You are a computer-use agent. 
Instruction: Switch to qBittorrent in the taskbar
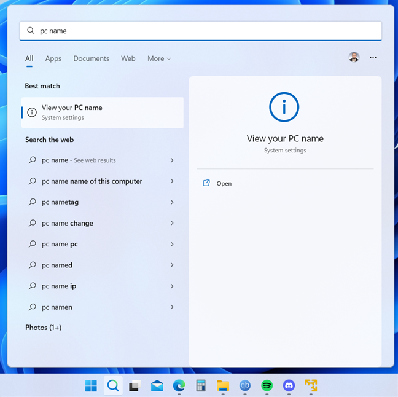[244, 385]
